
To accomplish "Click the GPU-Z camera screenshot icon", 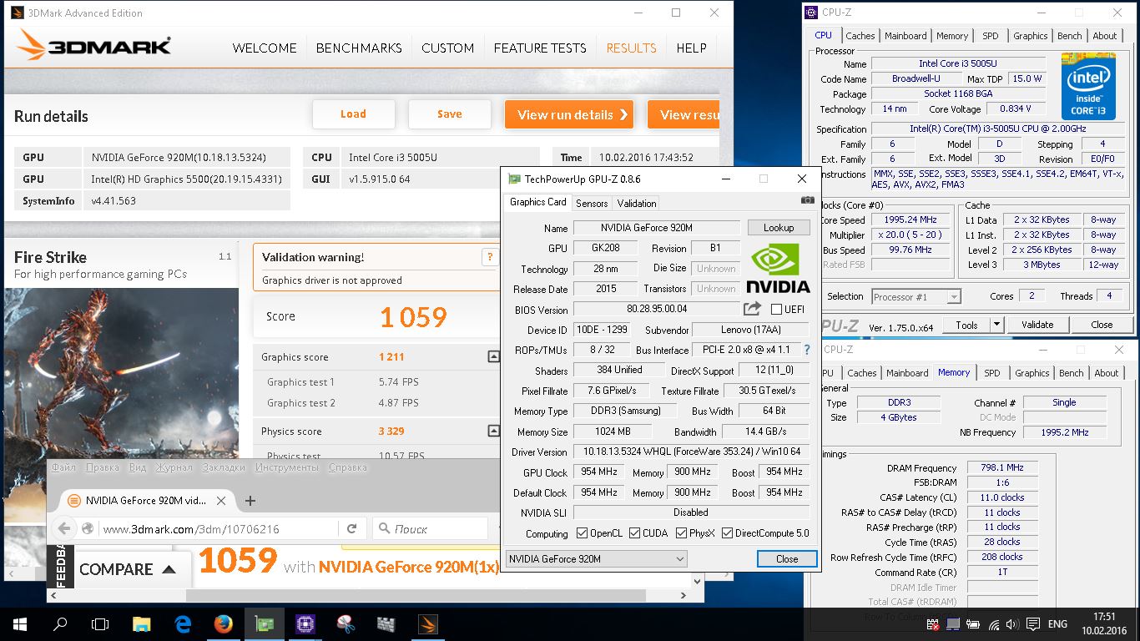I will 807,200.
